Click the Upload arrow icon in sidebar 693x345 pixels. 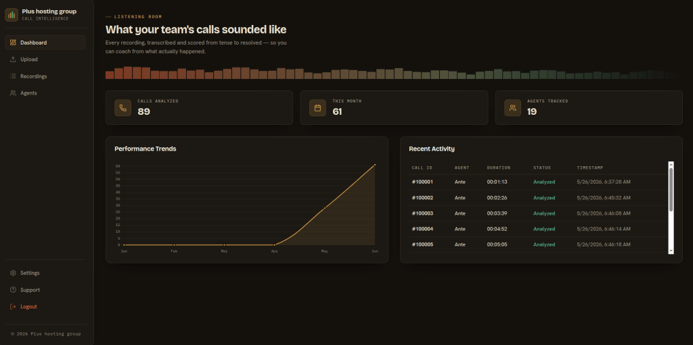[x=13, y=59]
